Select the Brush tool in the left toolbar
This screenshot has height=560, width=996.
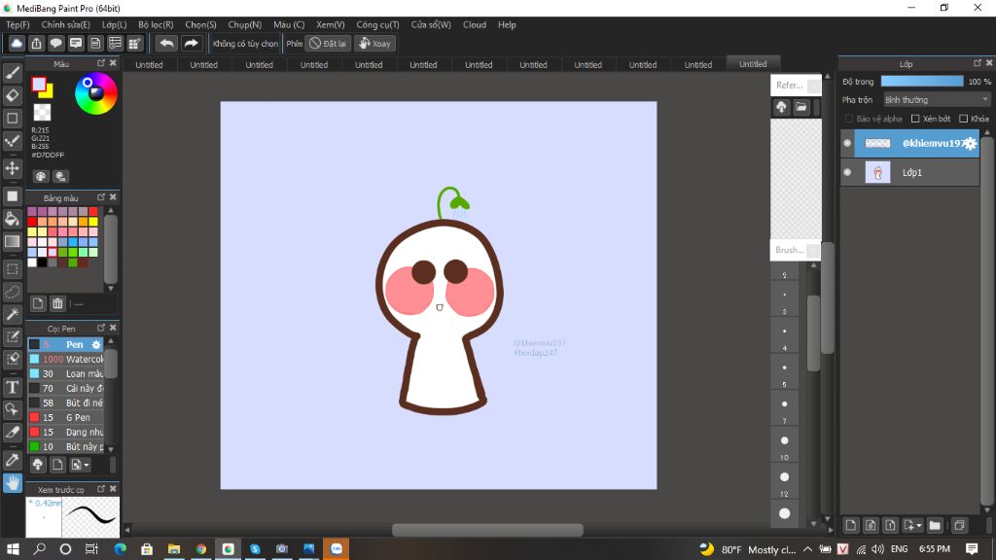(12, 73)
